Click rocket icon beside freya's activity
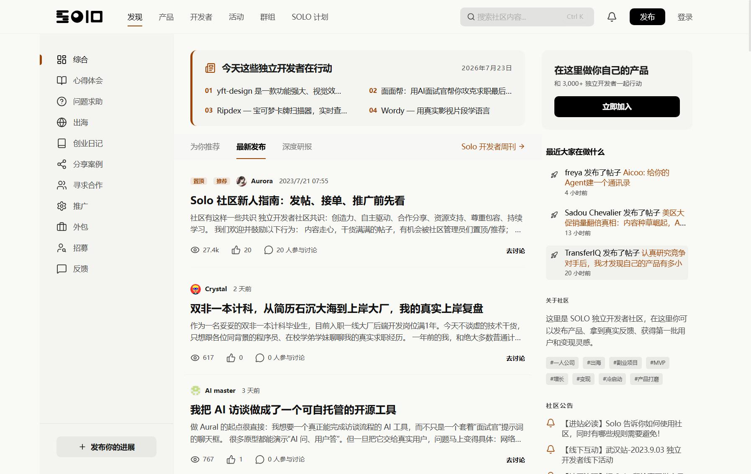Image resolution: width=751 pixels, height=474 pixels. point(554,174)
